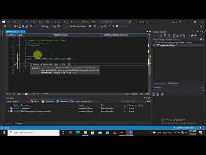Click the Save toolbar icon

tap(23, 26)
